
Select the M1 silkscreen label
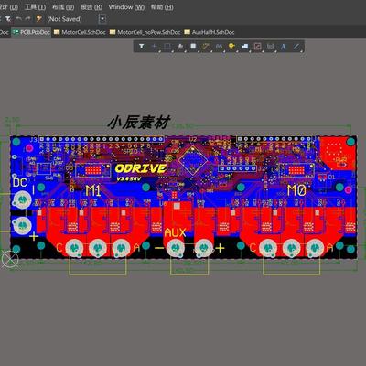pos(93,190)
